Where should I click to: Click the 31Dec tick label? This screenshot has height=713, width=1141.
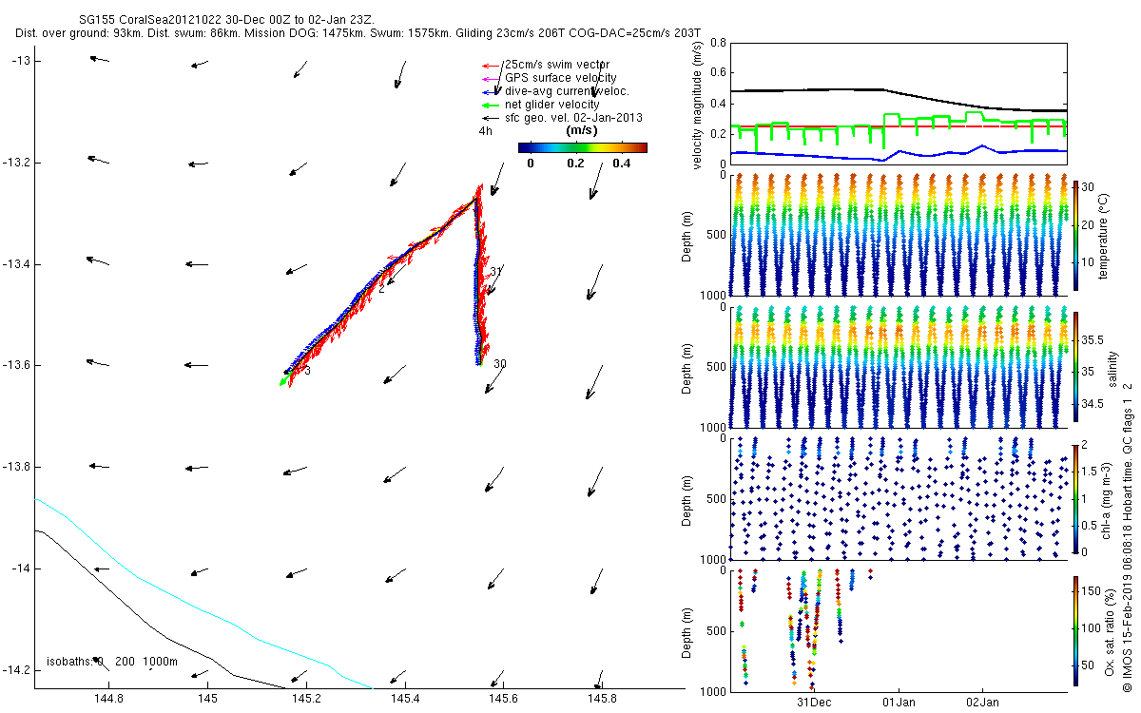815,703
